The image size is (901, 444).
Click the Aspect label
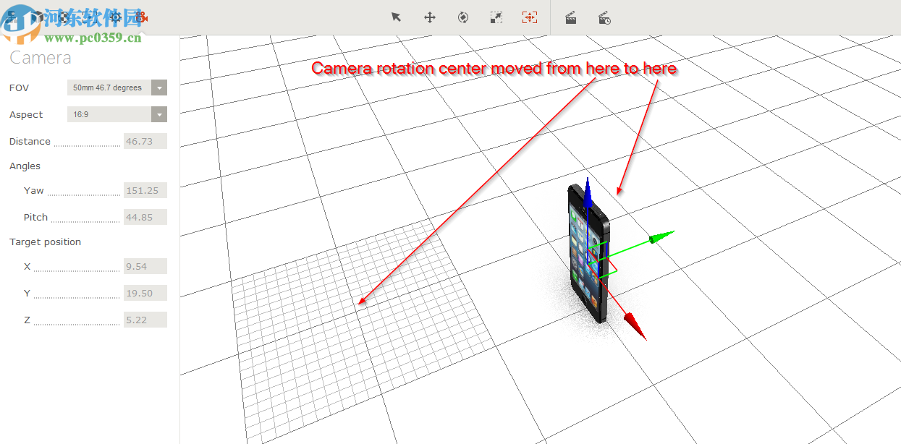26,114
